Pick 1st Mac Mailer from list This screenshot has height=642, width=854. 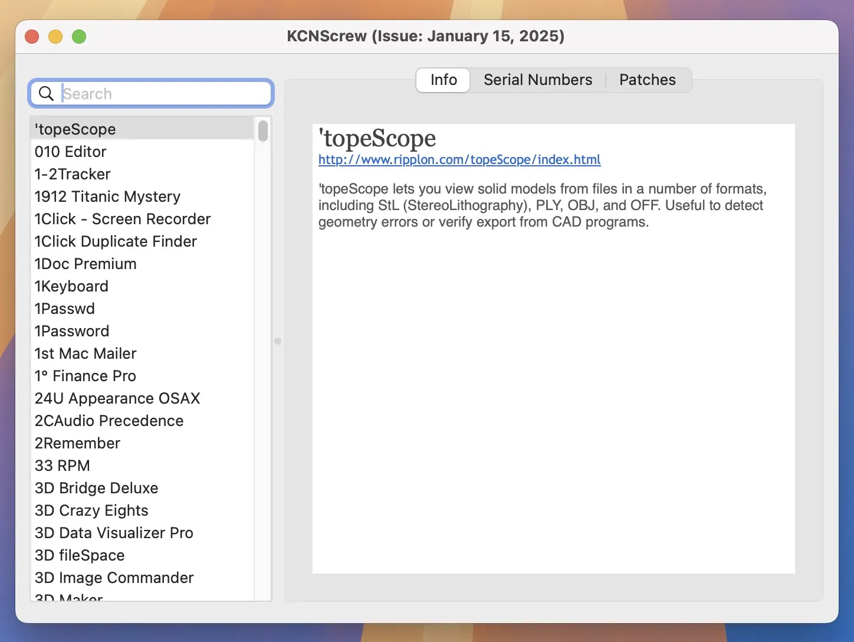pyautogui.click(x=142, y=353)
